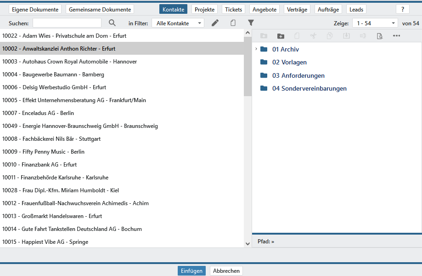Click the Abbrechen button
Image resolution: width=422 pixels, height=276 pixels.
point(226,271)
